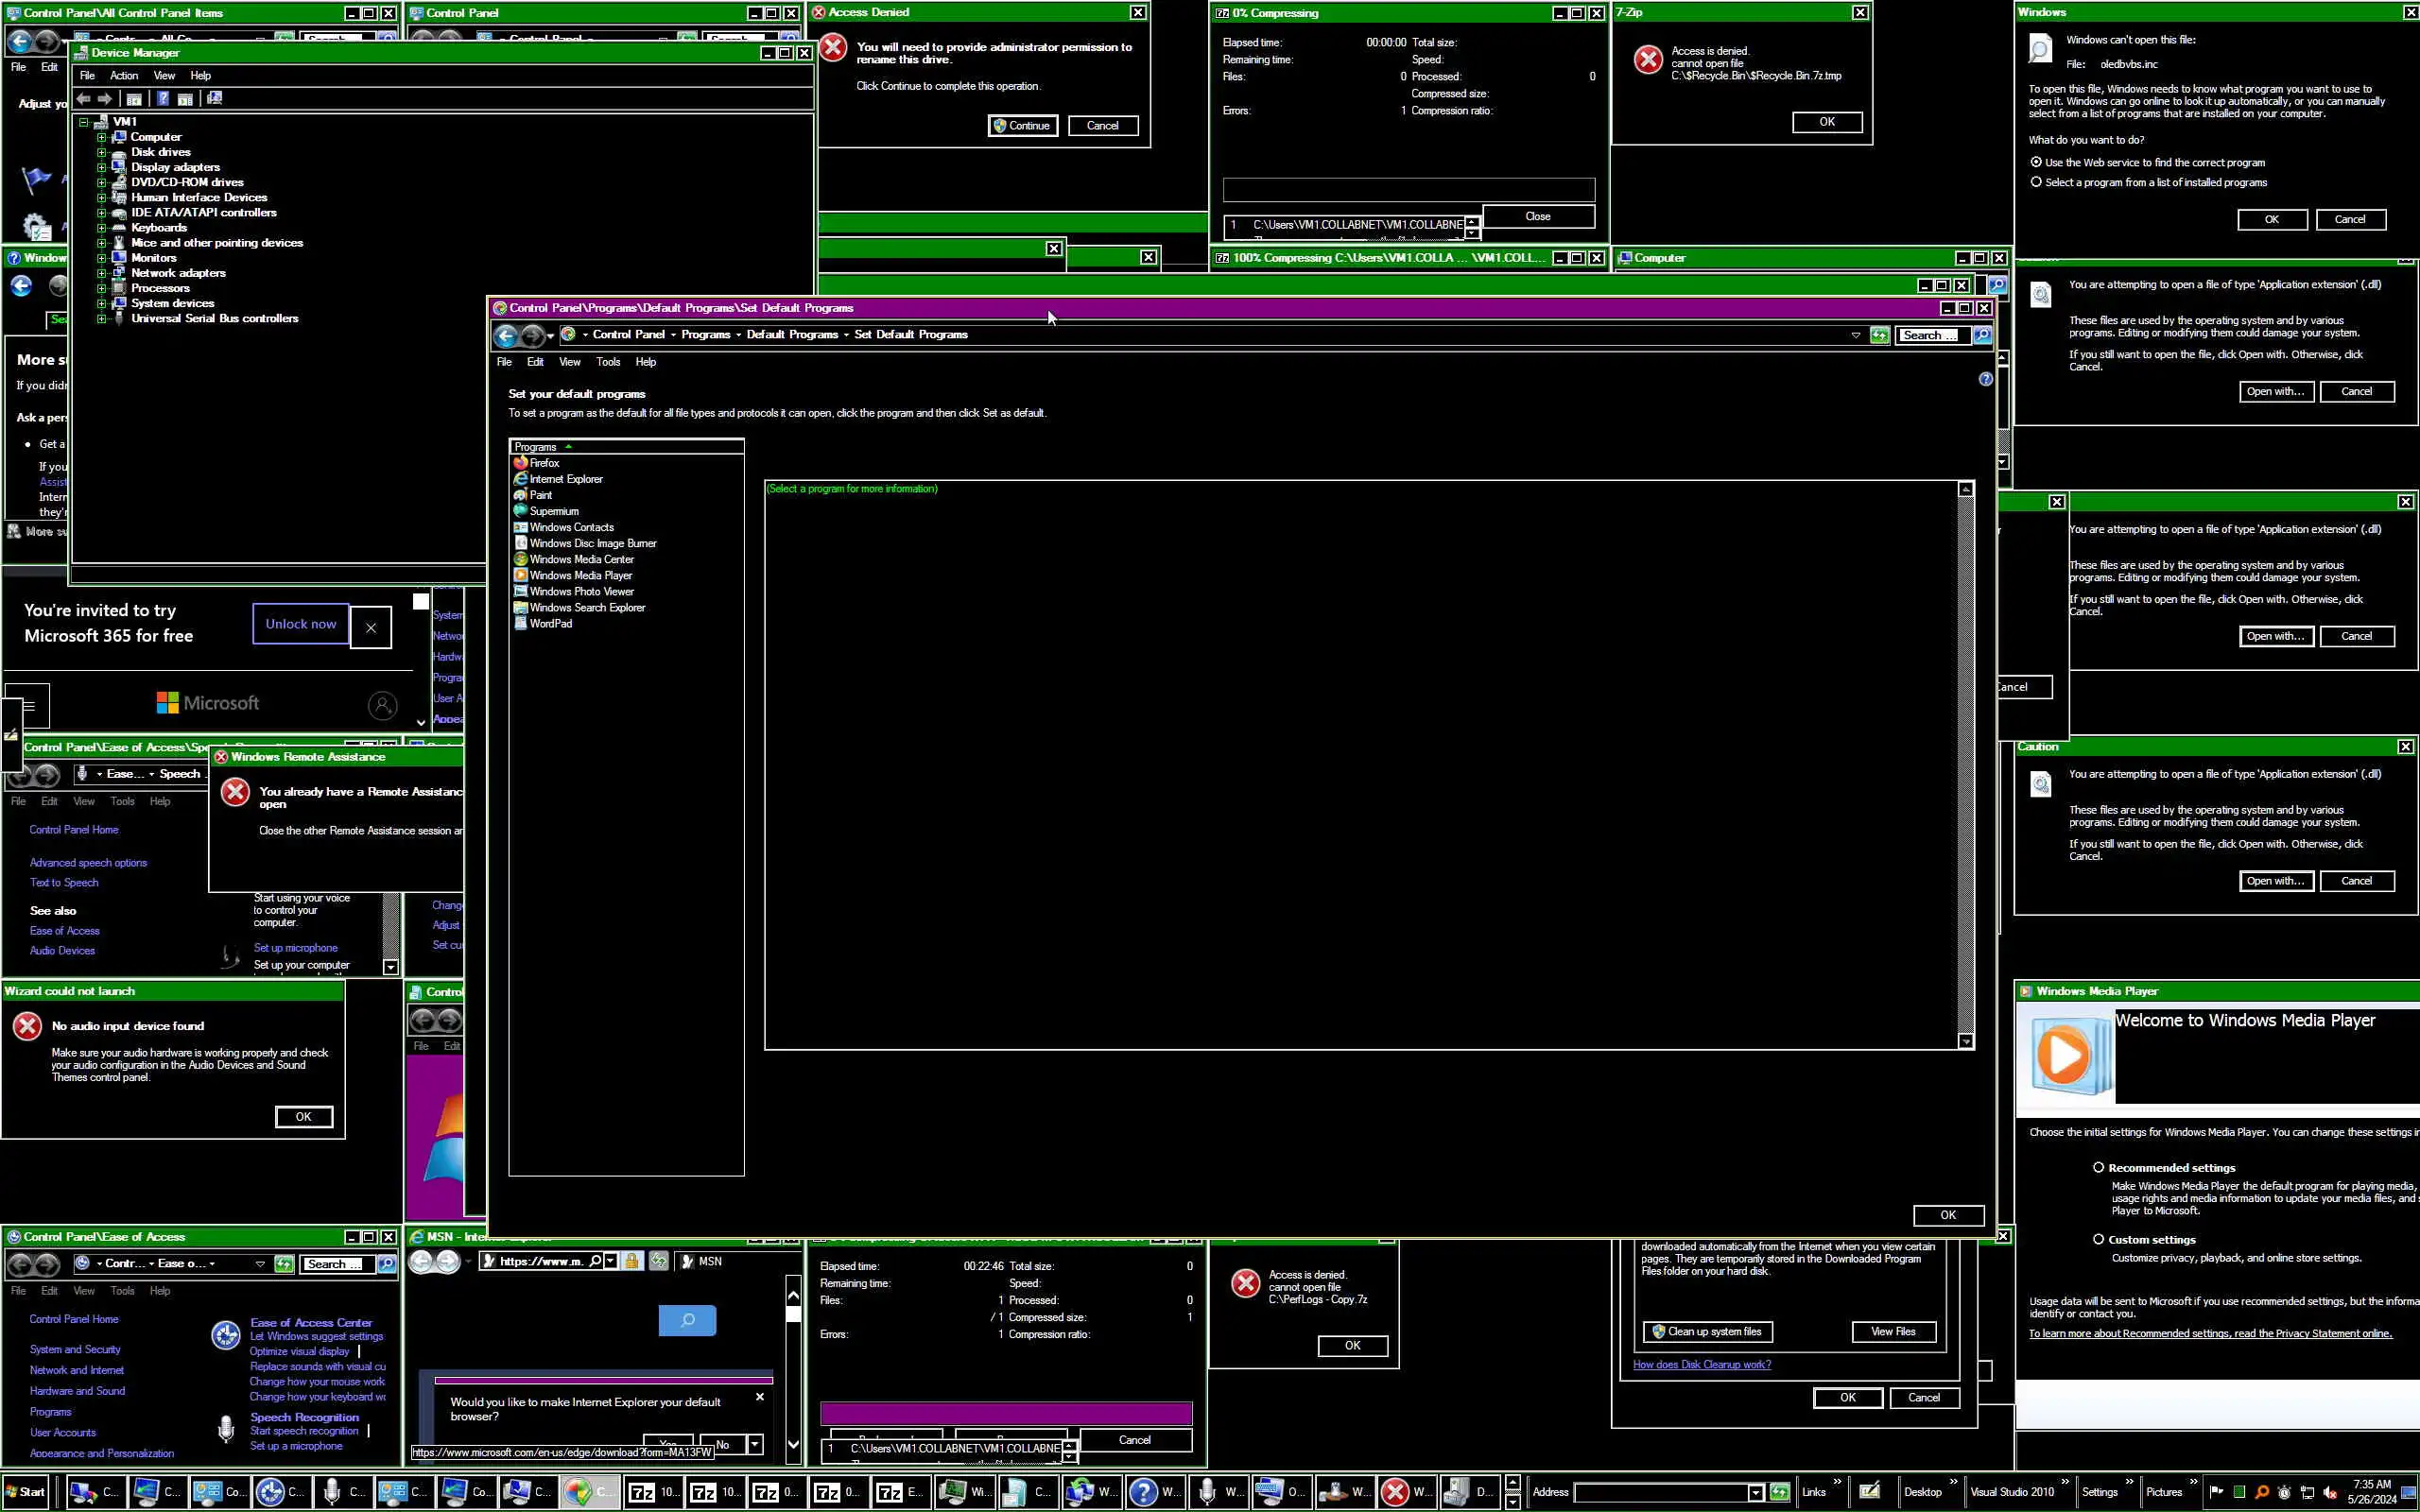Expand the Network adapters tree node
2420x1512 pixels.
point(101,273)
